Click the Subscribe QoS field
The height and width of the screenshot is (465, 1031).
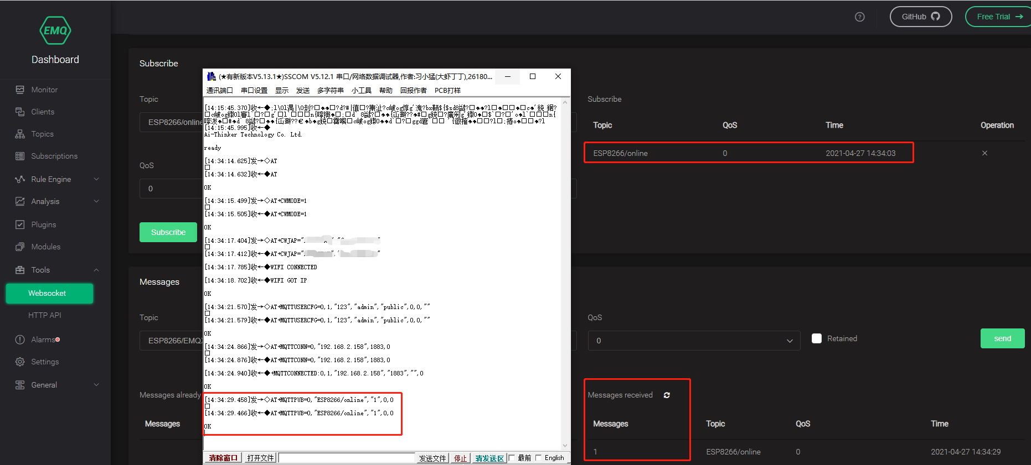click(x=171, y=189)
